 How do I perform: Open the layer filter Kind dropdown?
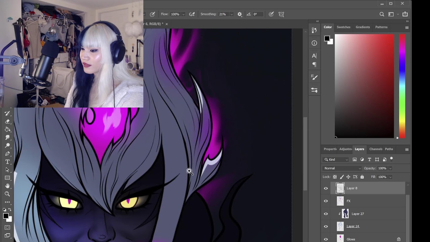(x=336, y=160)
